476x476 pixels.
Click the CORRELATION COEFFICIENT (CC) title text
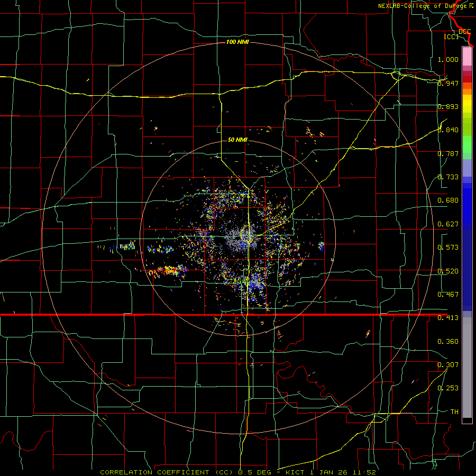coord(167,472)
